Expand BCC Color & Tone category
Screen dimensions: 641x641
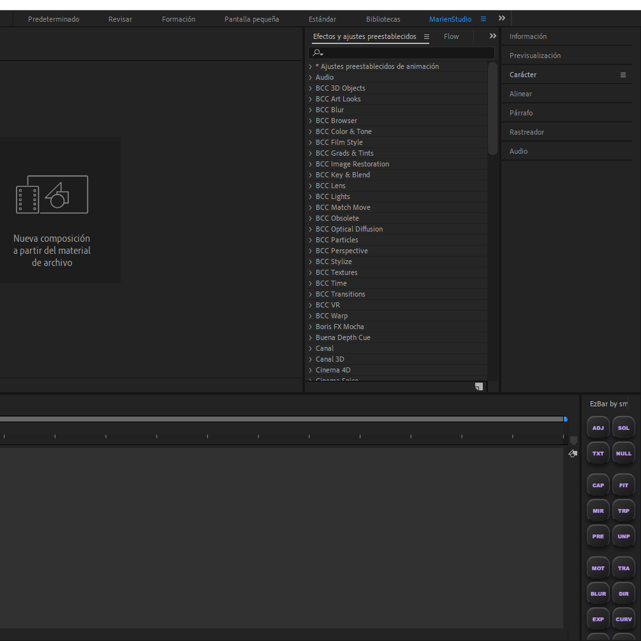coord(310,131)
